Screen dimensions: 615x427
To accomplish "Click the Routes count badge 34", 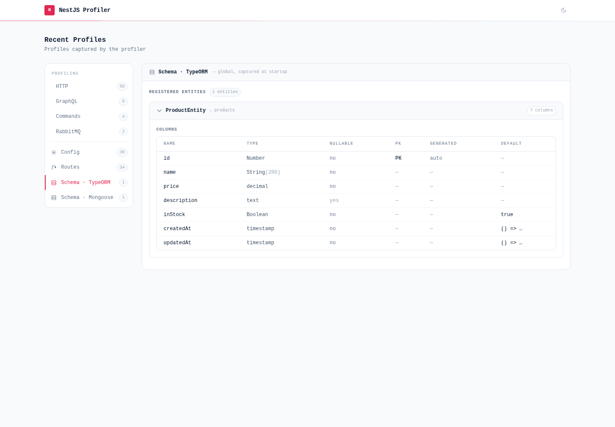I will (122, 167).
